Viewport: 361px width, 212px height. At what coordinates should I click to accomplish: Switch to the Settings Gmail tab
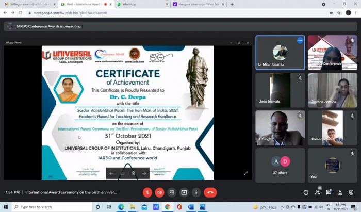click(29, 4)
